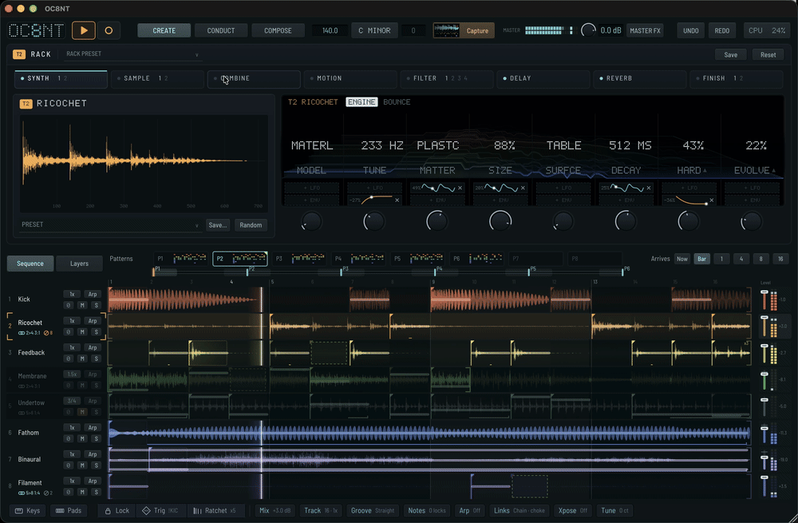Select pattern P4
798x523 pixels.
[x=360, y=259]
